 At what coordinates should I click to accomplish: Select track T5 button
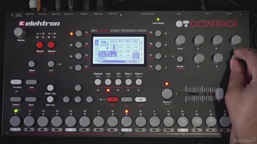coord(158,34)
